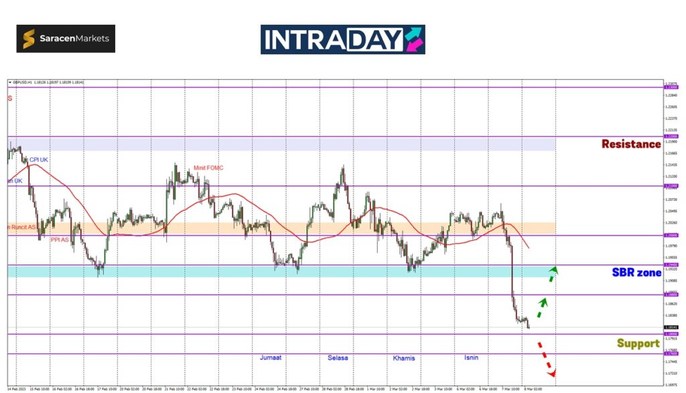Click the Minit FOMC event label

pos(209,167)
